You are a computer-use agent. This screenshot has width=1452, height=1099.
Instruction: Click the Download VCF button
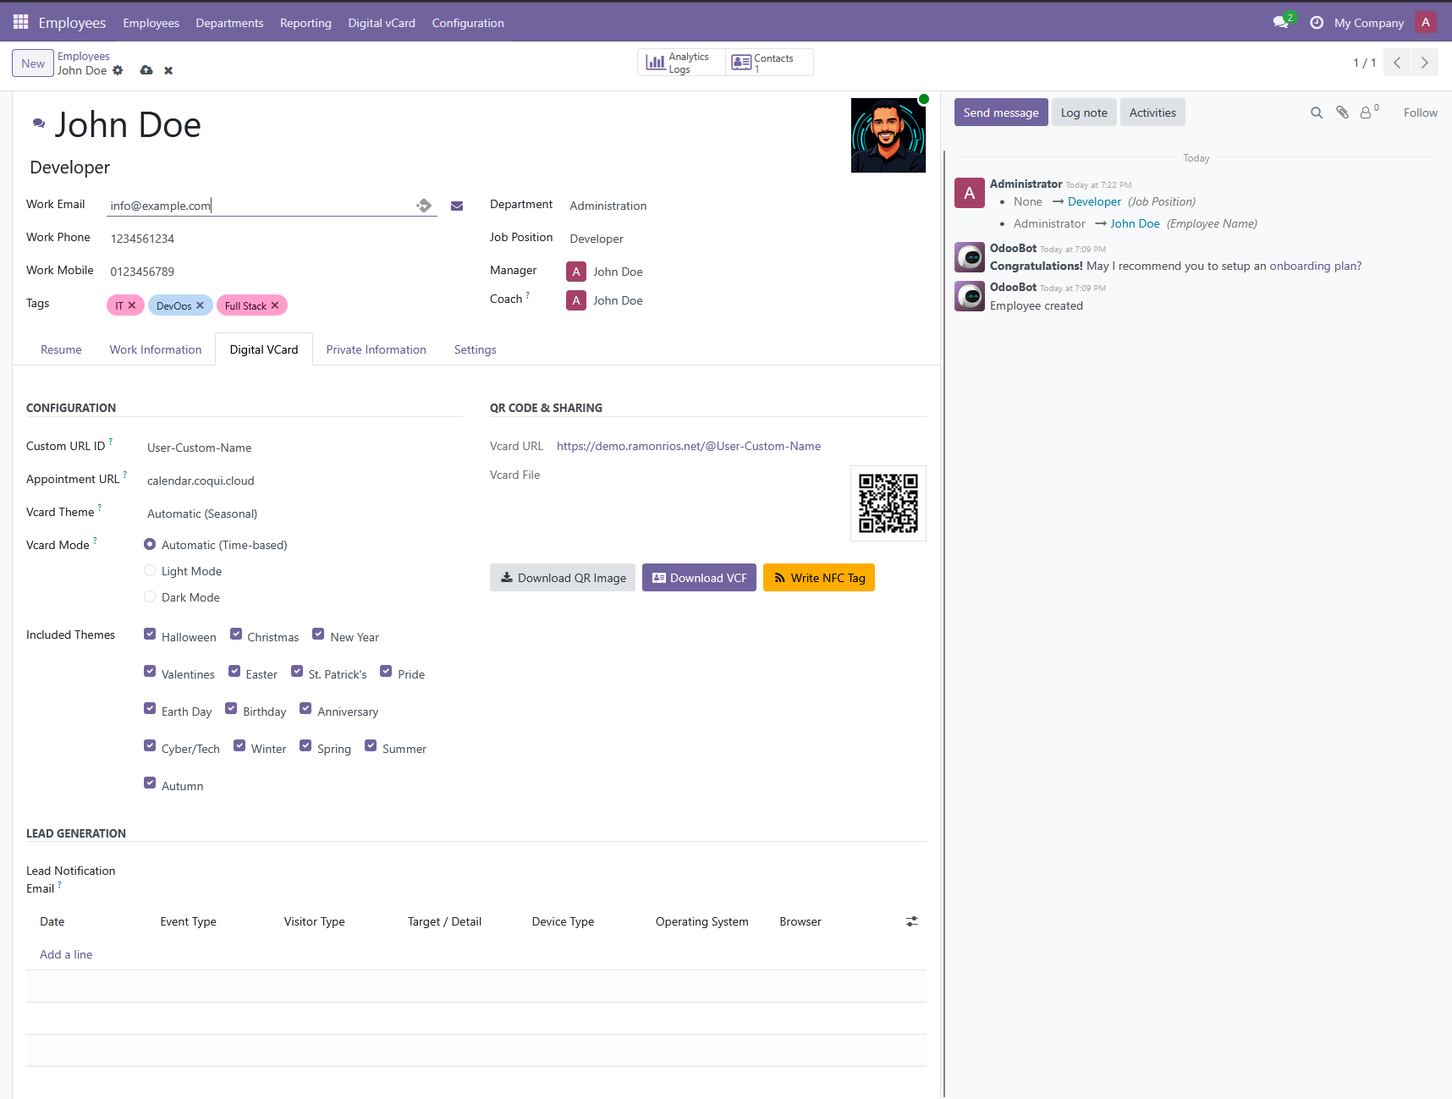point(699,578)
